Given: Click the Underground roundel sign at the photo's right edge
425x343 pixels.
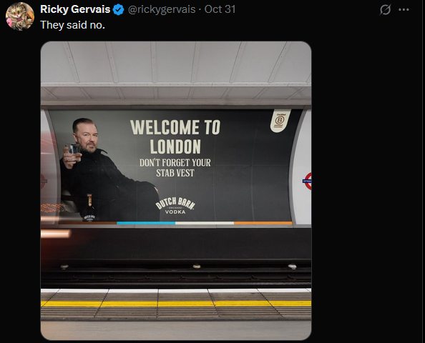Looking at the screenshot, I should (x=308, y=181).
